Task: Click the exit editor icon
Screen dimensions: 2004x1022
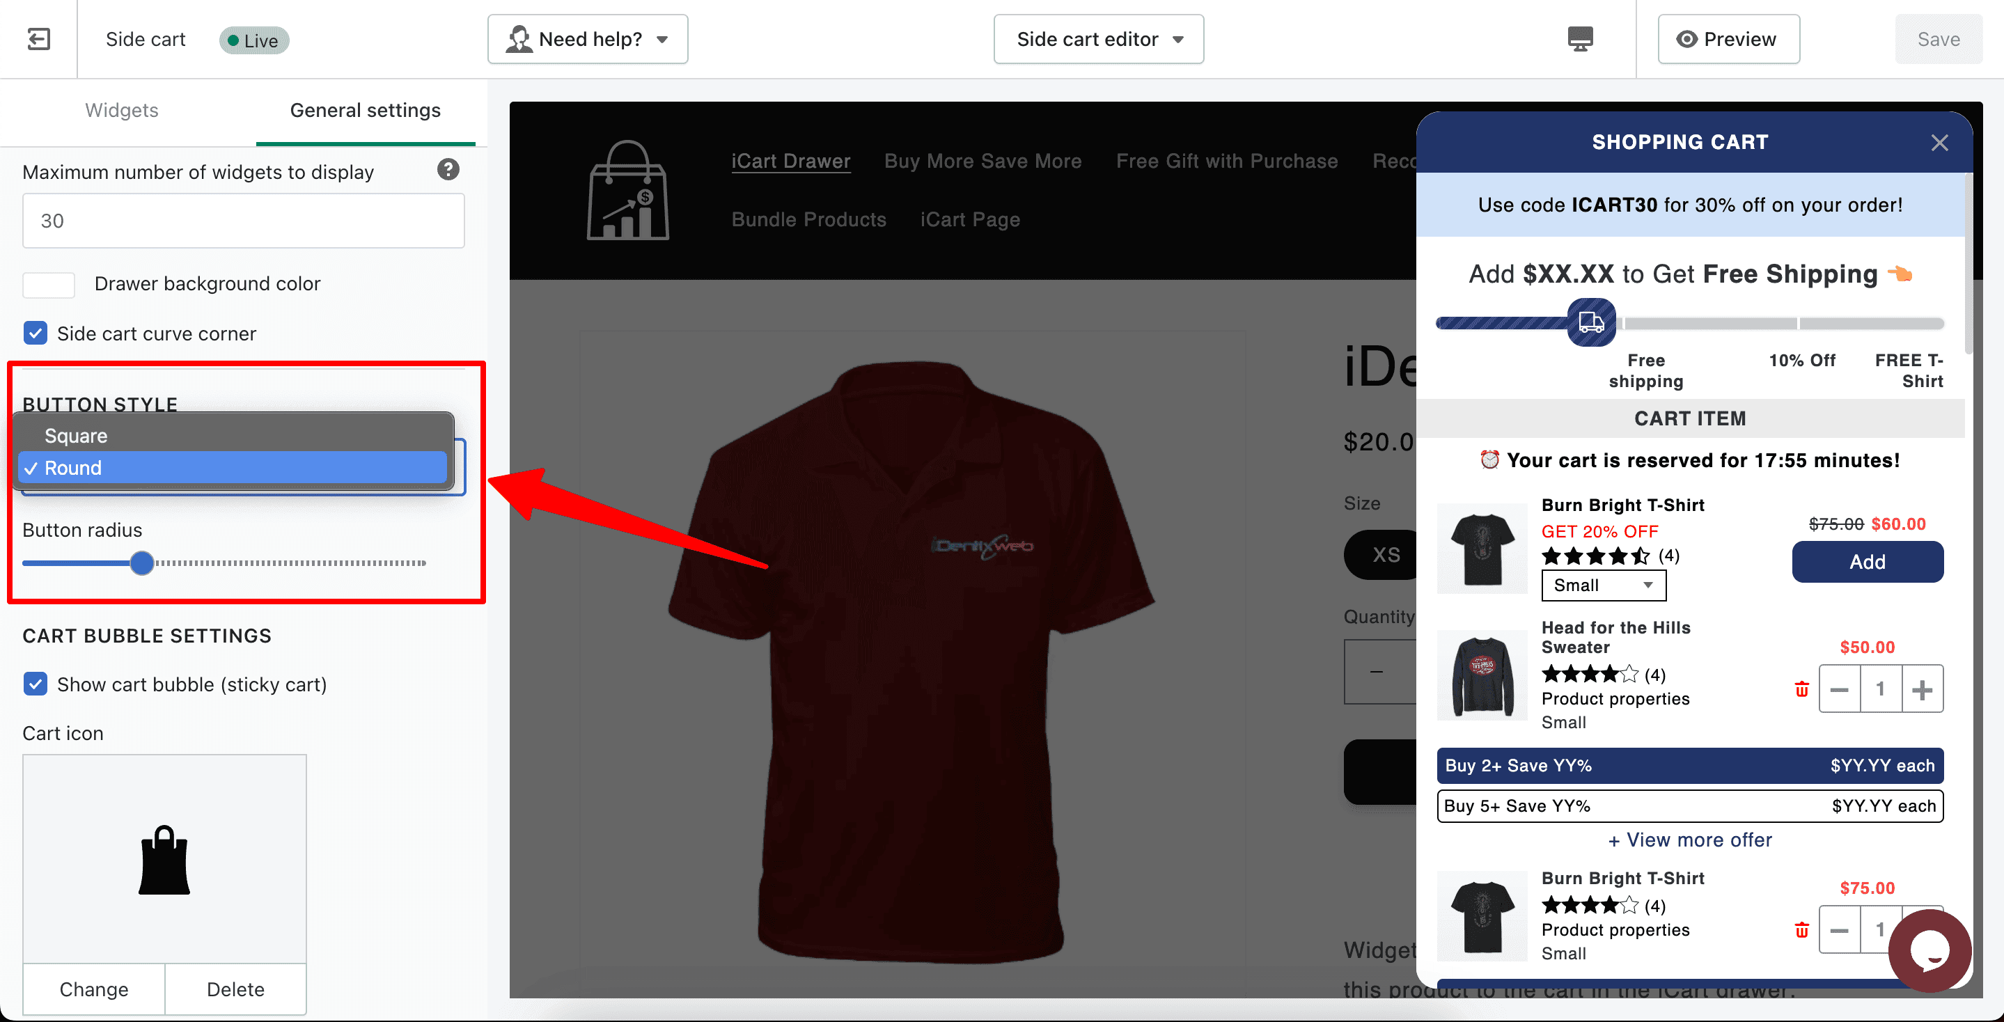Action: click(38, 39)
